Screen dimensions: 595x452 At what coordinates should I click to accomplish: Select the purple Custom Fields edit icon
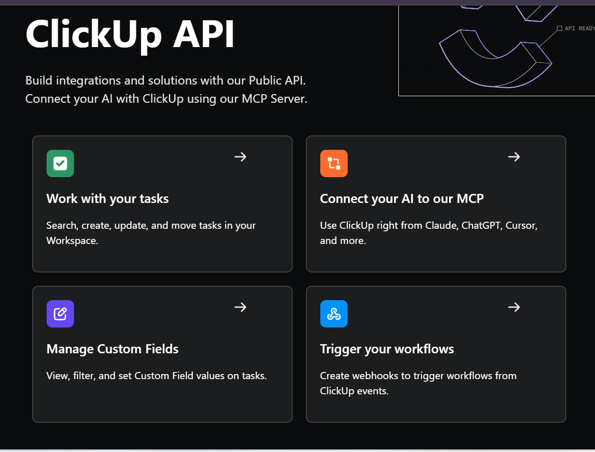point(60,314)
